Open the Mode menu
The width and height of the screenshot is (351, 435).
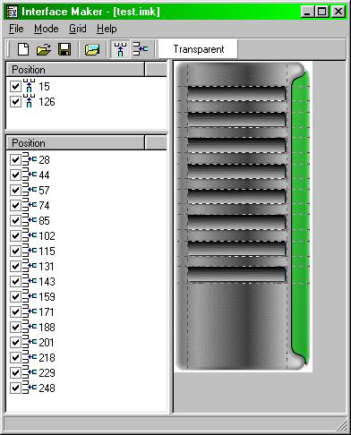tap(47, 29)
